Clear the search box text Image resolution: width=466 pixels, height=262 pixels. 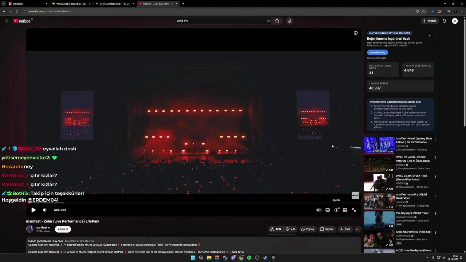(x=268, y=21)
